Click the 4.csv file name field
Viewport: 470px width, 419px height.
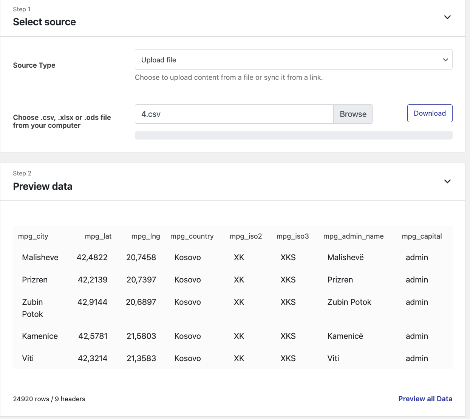click(234, 114)
